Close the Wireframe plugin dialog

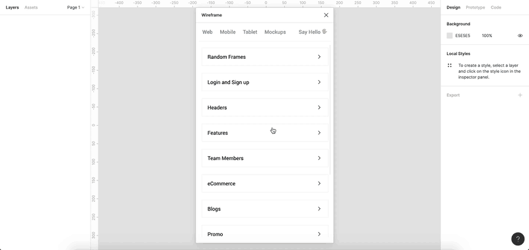(326, 15)
